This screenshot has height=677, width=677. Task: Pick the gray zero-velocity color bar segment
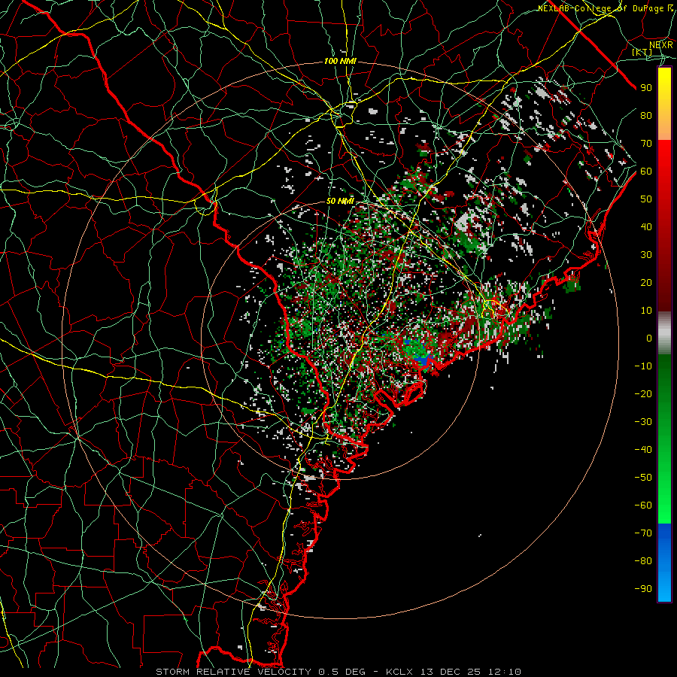click(664, 333)
